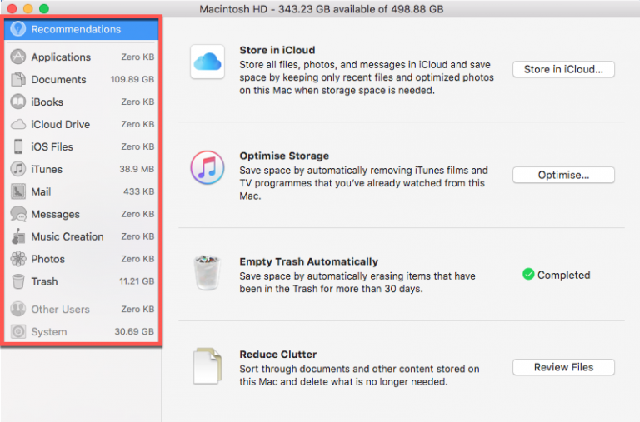Click the Completed status label
This screenshot has height=422, width=640.
click(x=563, y=275)
